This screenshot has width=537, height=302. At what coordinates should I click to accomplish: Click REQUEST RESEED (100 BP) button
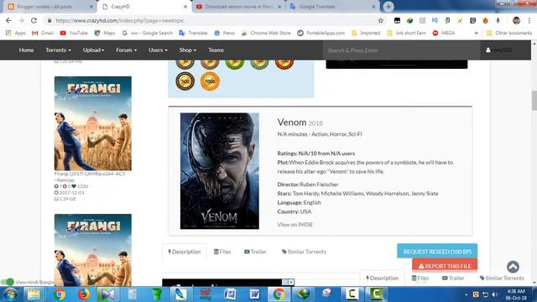click(437, 252)
